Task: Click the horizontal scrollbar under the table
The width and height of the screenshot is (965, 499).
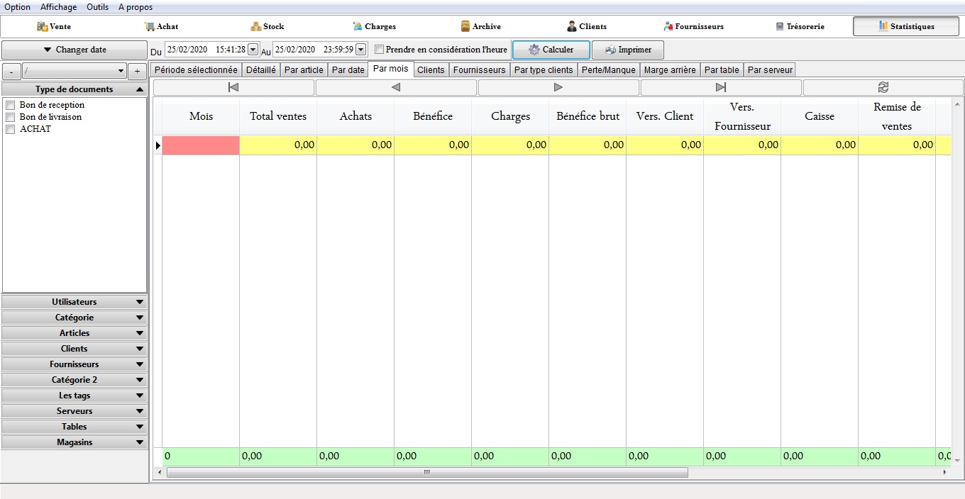Action: pyautogui.click(x=427, y=472)
